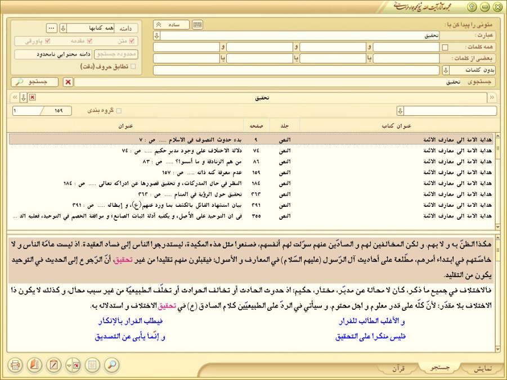Click the results list filter text field
Image resolution: width=507 pixels, height=380 pixels.
(x=450, y=111)
